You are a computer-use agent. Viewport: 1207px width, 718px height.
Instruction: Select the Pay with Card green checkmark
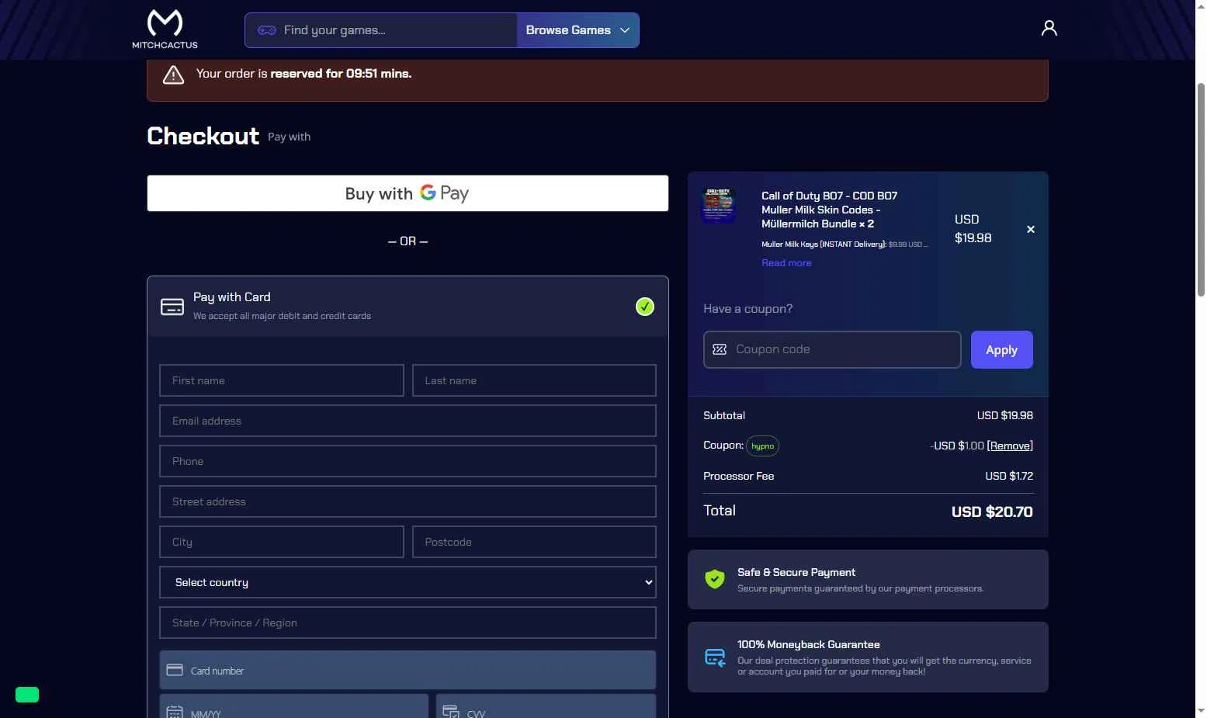pyautogui.click(x=645, y=307)
